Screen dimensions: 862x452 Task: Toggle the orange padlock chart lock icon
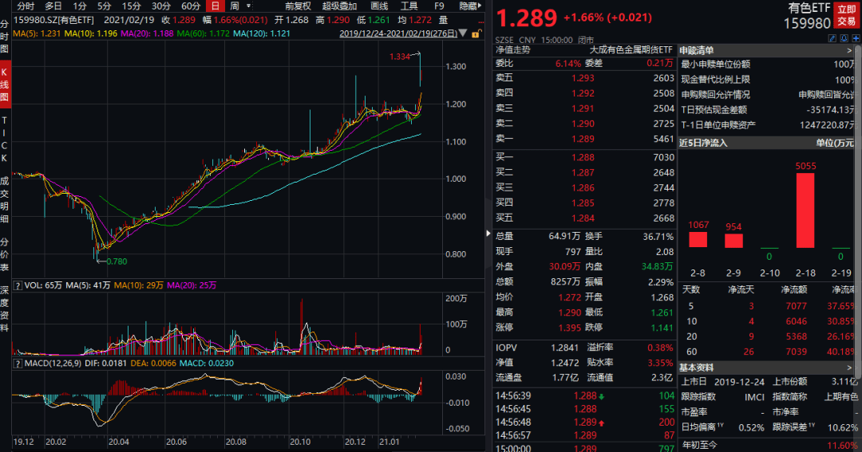tap(476, 33)
